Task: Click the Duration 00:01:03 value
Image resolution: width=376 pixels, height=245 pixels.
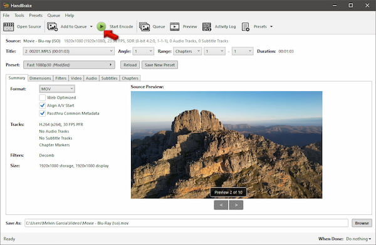Action: coord(286,51)
